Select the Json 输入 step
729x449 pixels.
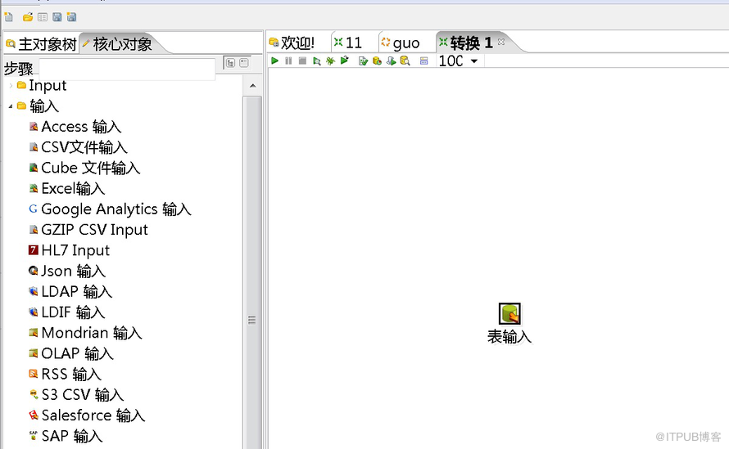pyautogui.click(x=67, y=271)
